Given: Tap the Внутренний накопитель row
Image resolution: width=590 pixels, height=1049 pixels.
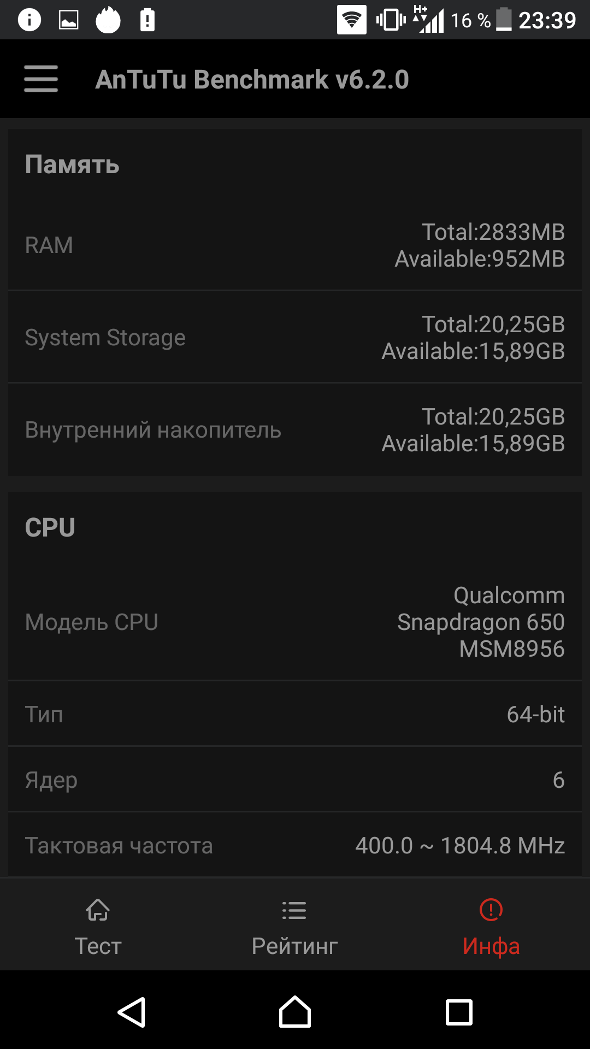Looking at the screenshot, I should click(295, 429).
